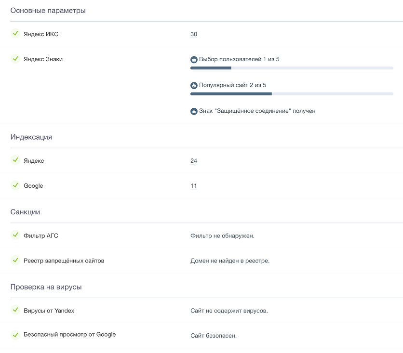Click the text Сайт безопасен.

click(214, 336)
